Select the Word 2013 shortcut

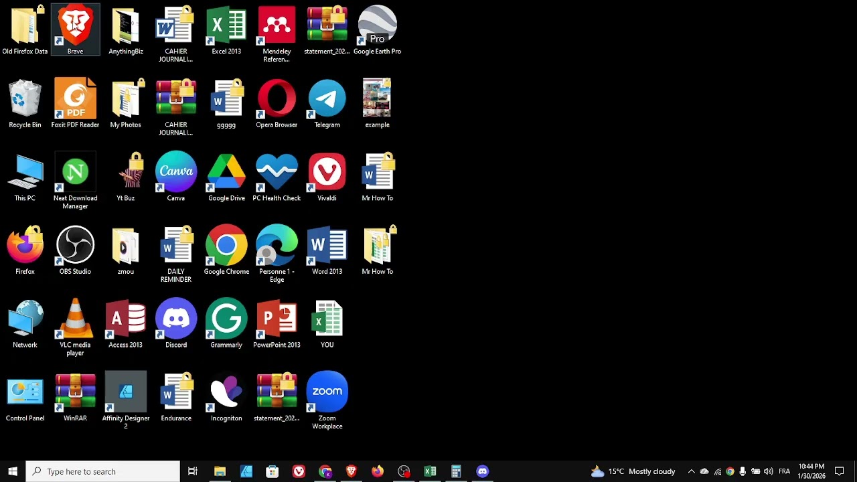coord(327,251)
